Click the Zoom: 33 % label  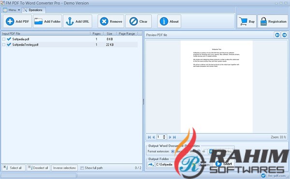click(x=278, y=137)
